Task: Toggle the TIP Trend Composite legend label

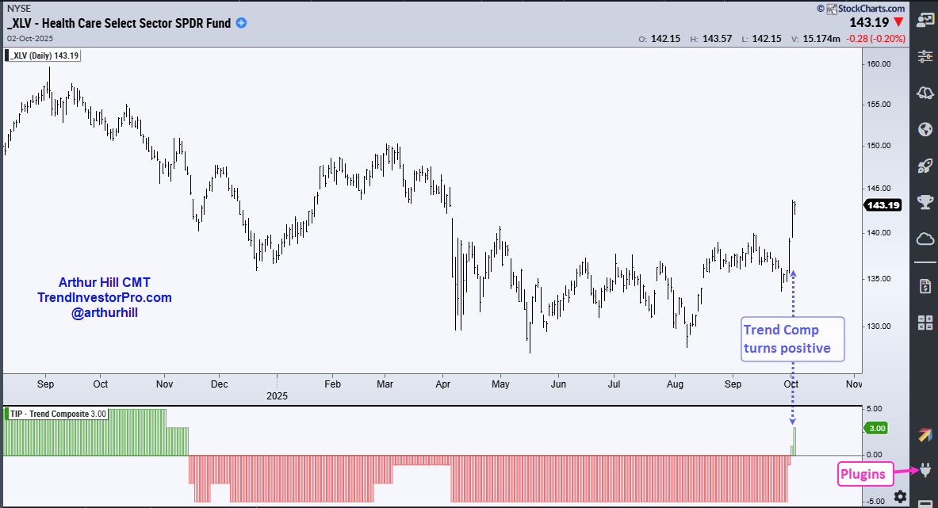Action: [56, 414]
